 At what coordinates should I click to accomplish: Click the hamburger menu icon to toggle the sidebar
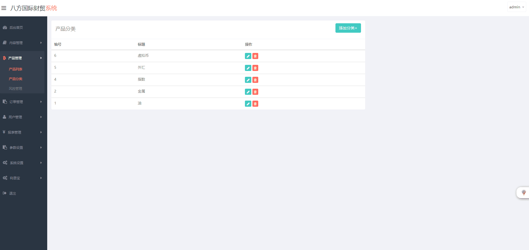point(4,8)
